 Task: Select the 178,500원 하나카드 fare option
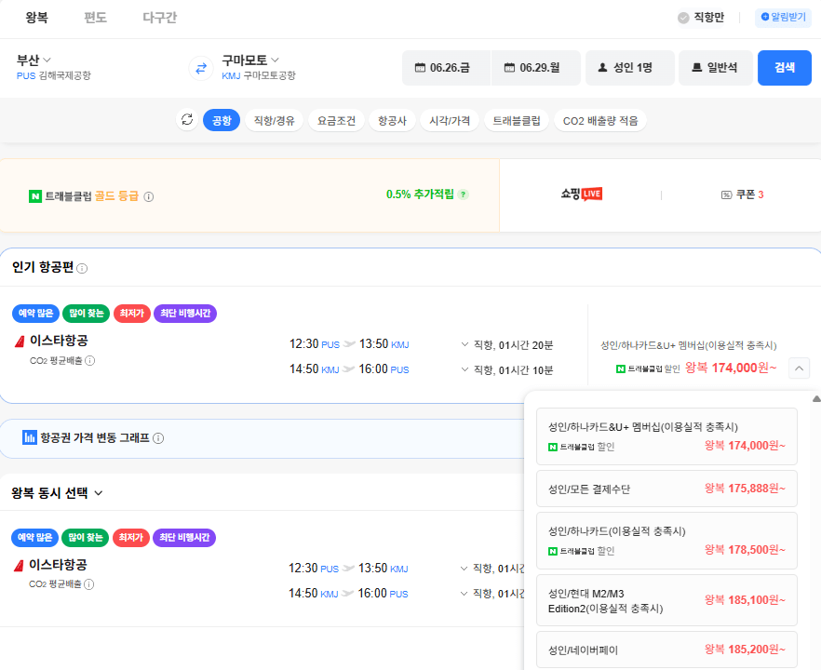coord(666,541)
